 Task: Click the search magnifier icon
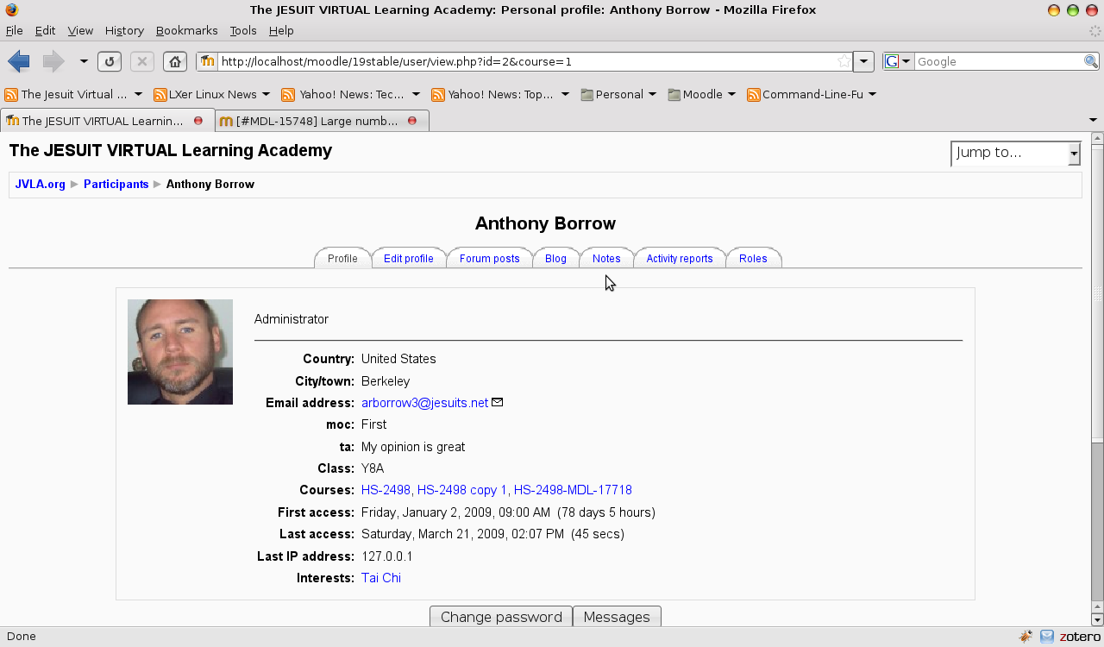1091,61
